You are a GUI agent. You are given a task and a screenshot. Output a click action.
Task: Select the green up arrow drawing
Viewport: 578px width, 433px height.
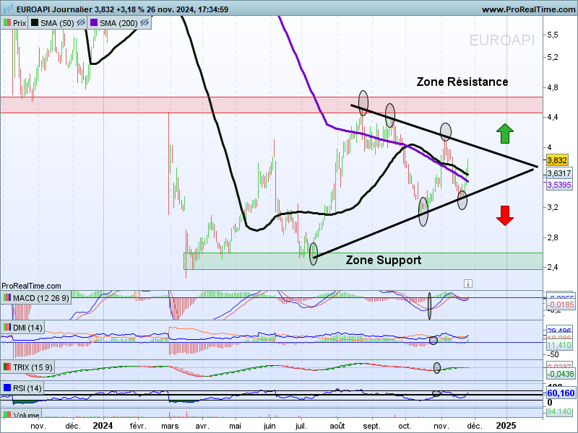505,134
